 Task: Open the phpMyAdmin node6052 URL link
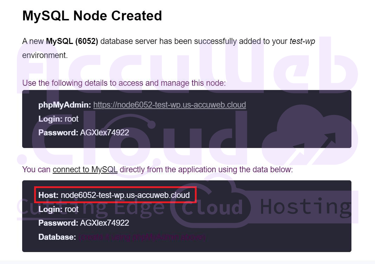(169, 105)
